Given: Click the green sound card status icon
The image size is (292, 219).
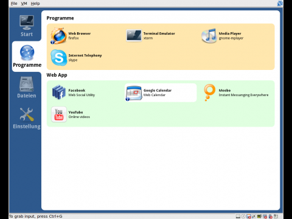Looking at the screenshot, I should click(x=259, y=217).
